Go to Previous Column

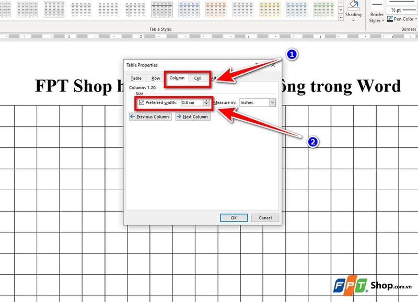click(x=150, y=117)
